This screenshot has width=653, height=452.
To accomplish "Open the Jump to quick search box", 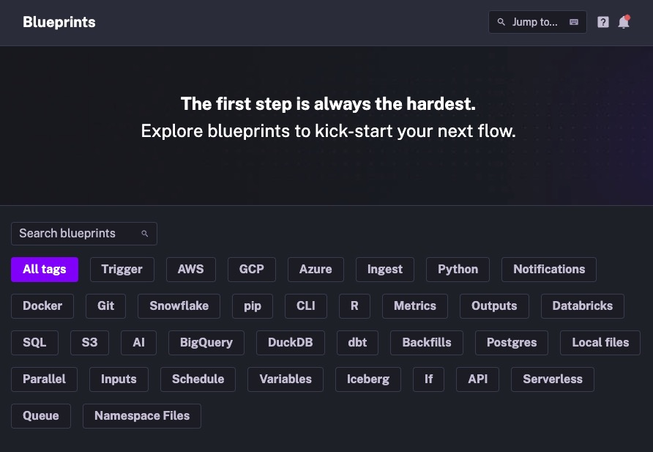I will coord(537,22).
